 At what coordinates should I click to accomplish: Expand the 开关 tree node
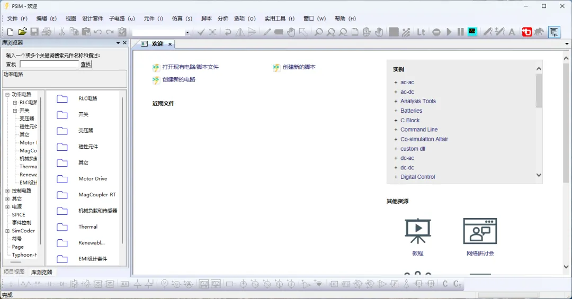tap(15, 111)
